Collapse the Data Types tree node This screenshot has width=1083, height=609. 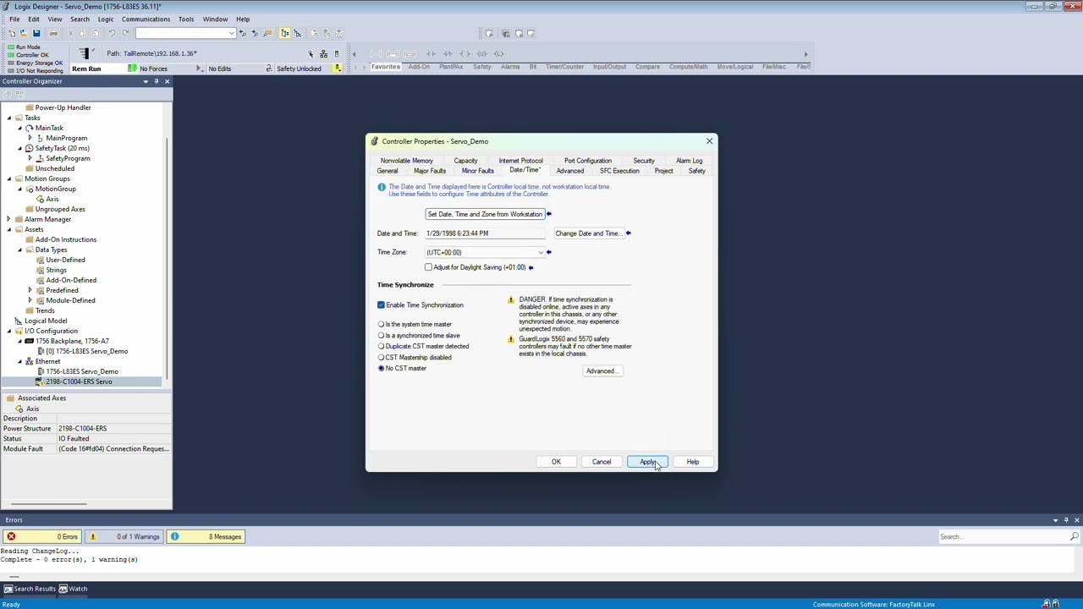[19, 250]
